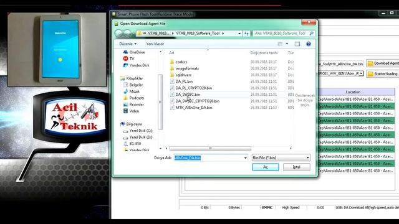Open Yerel Disk (D:)
399x224 pixels.
click(140, 137)
